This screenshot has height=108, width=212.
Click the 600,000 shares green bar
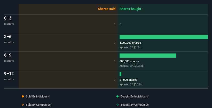(x=148, y=56)
